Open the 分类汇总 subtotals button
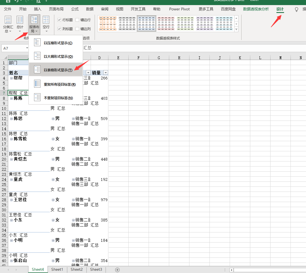The height and width of the screenshot is (273, 306). tap(8, 24)
